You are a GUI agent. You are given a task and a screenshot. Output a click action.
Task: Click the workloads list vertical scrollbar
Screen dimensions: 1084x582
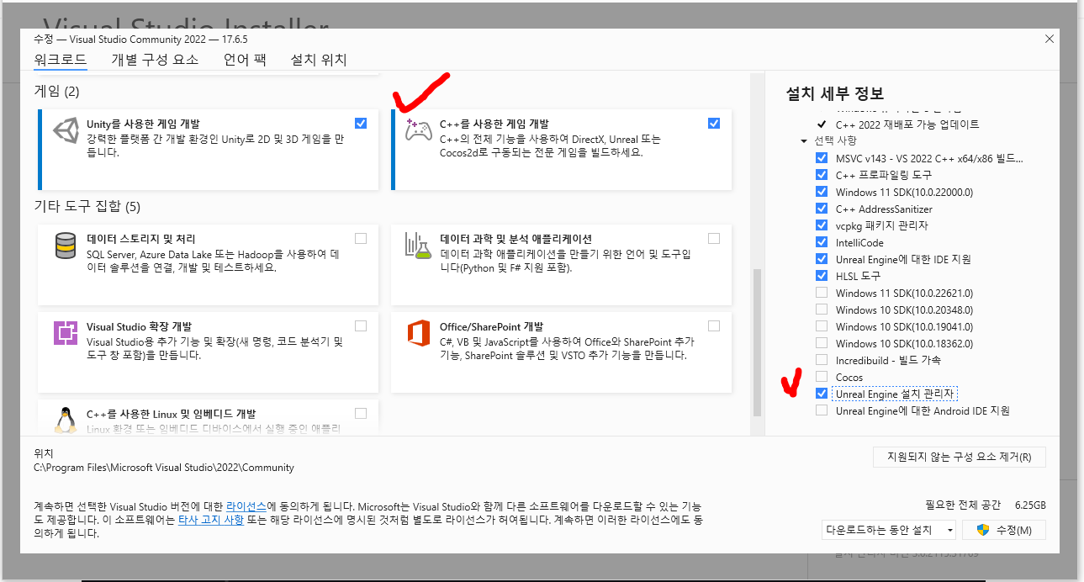tap(757, 342)
